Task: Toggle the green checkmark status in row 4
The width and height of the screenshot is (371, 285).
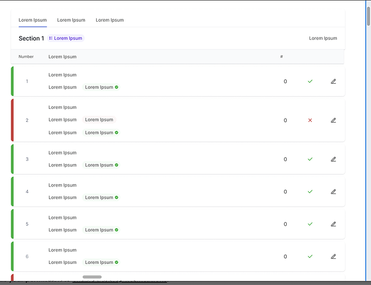Action: pos(310,192)
